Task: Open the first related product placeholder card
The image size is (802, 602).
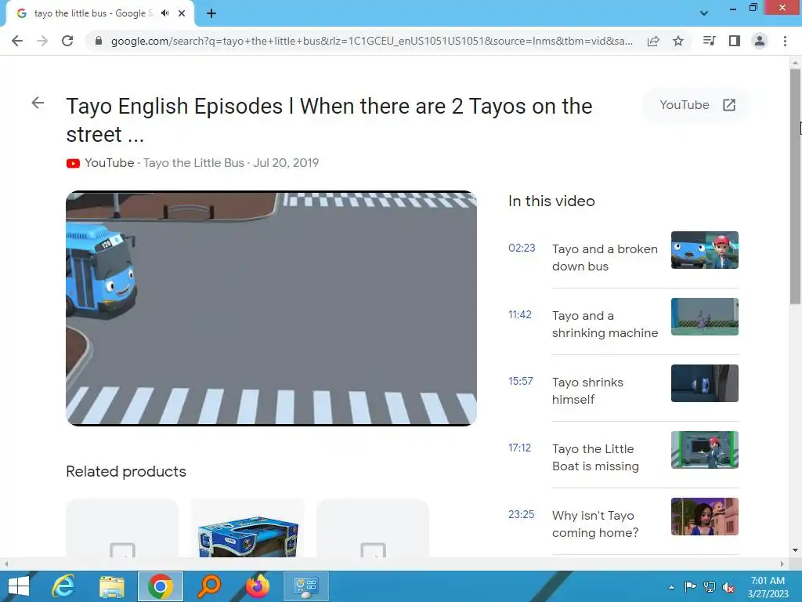Action: pyautogui.click(x=122, y=528)
